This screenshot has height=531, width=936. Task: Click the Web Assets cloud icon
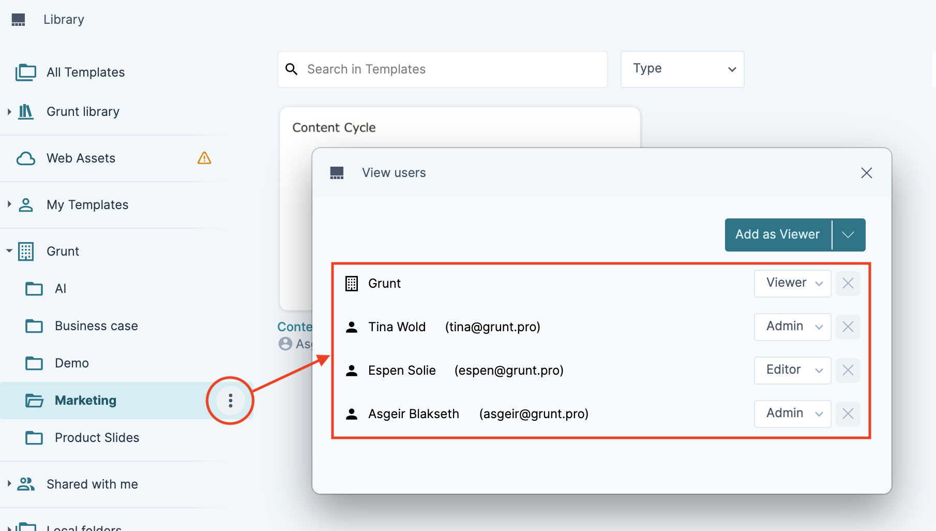26,158
